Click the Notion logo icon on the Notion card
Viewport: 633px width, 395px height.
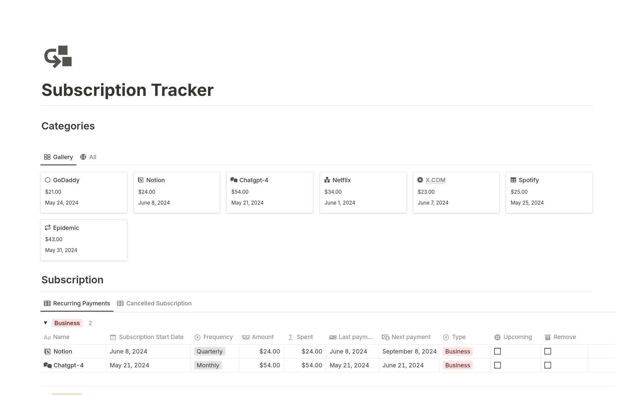[x=141, y=180]
